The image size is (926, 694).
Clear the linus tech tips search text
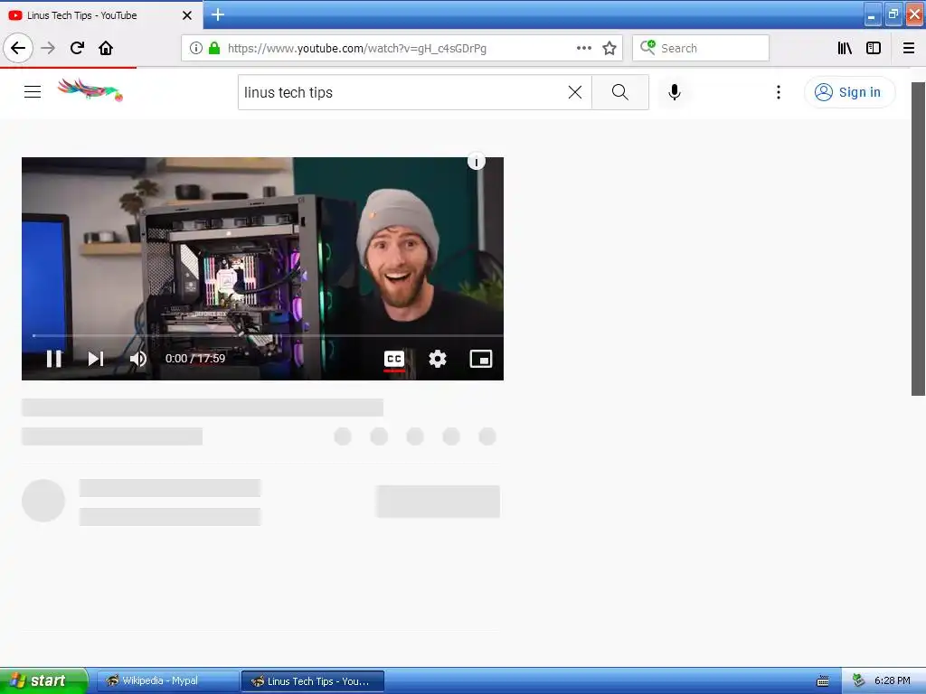coord(574,92)
